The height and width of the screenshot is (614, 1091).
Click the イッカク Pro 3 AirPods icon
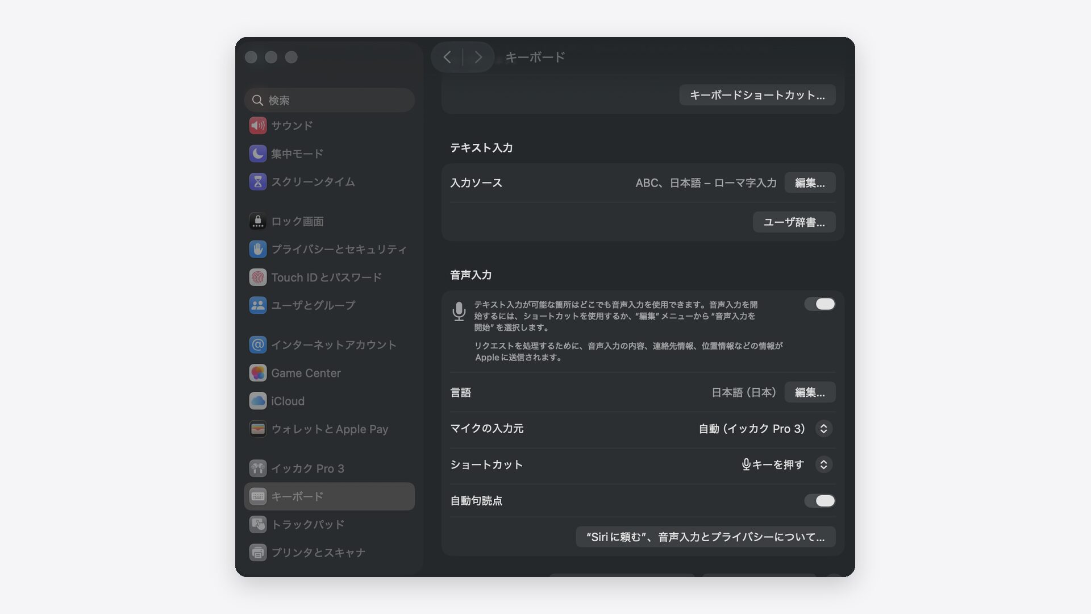click(x=257, y=468)
